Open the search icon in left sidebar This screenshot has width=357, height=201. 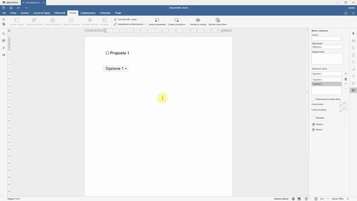click(x=4, y=33)
